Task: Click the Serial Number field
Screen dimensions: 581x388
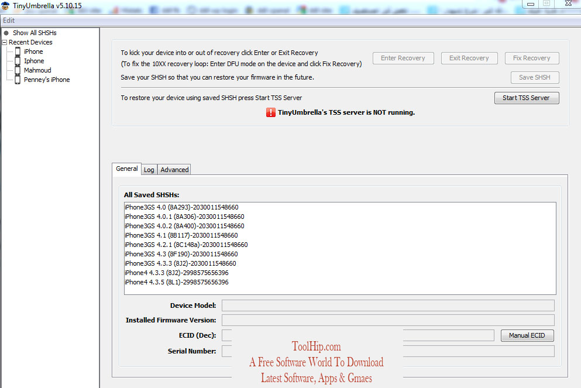Action: click(388, 351)
